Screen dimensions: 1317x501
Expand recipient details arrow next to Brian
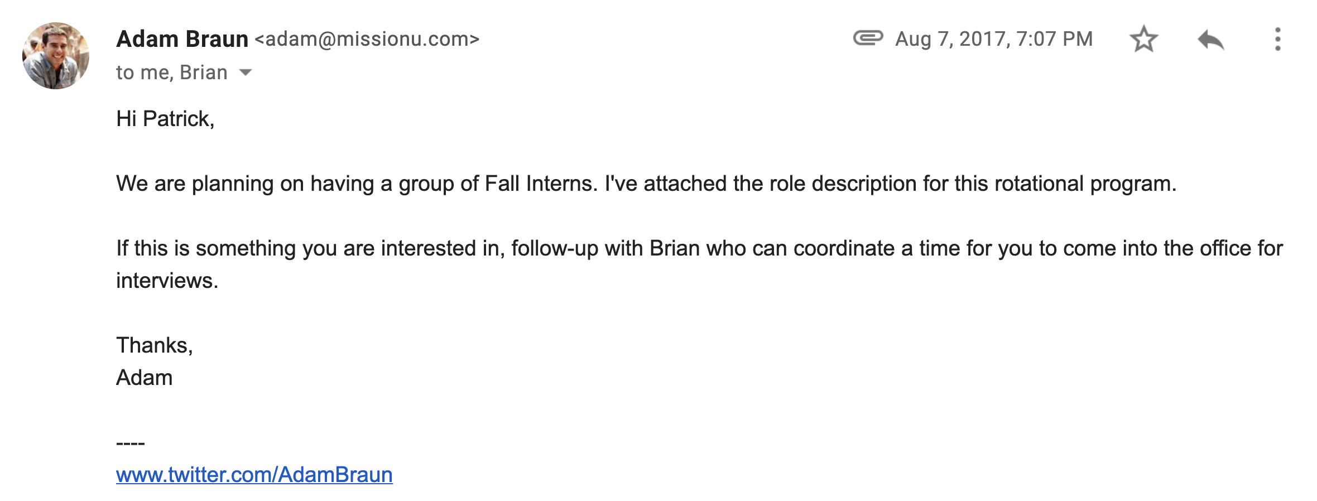point(245,72)
